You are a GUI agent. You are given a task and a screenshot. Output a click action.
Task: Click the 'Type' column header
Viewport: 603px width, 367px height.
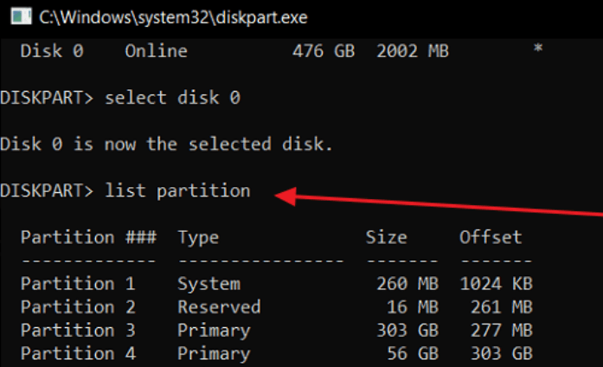[x=198, y=237]
